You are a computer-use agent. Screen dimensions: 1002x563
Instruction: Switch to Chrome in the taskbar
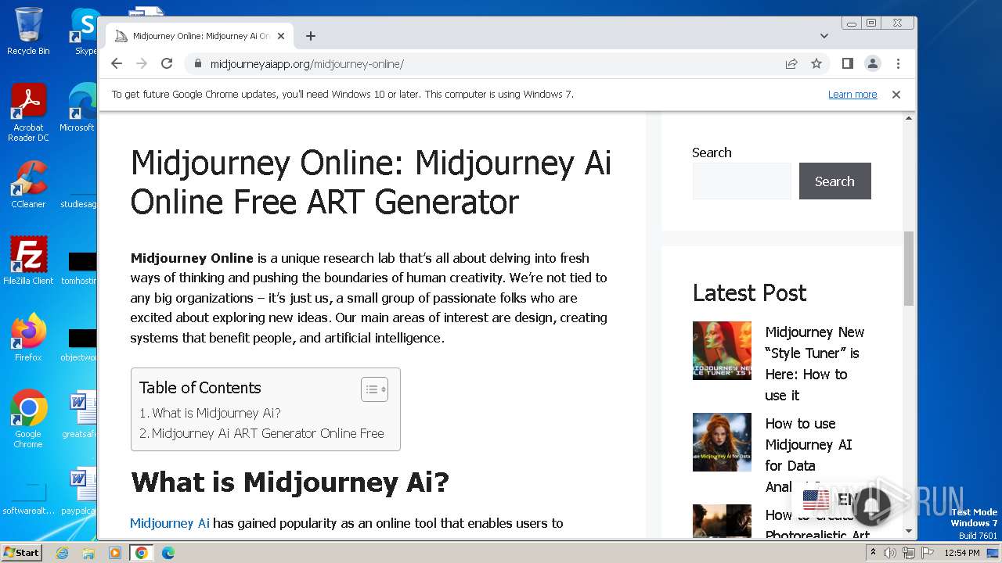tap(142, 553)
